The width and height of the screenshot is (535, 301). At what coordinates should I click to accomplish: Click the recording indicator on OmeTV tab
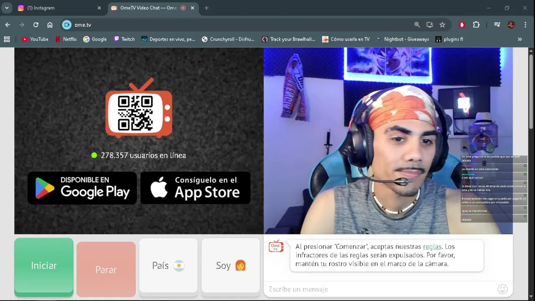[x=183, y=8]
